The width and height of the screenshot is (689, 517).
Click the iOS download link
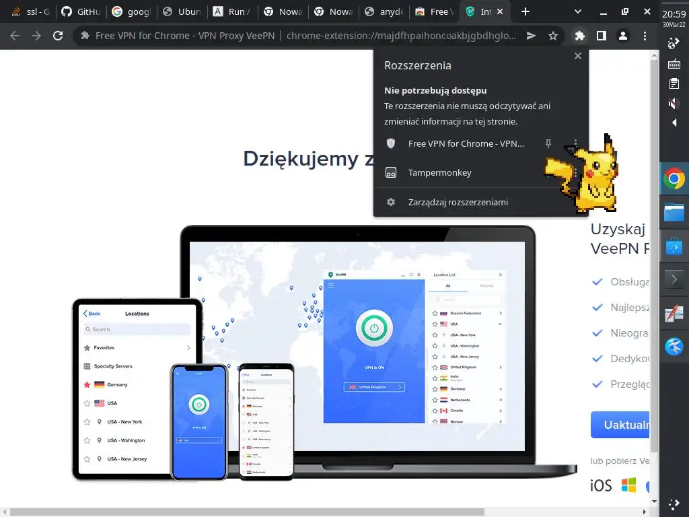coord(601,485)
